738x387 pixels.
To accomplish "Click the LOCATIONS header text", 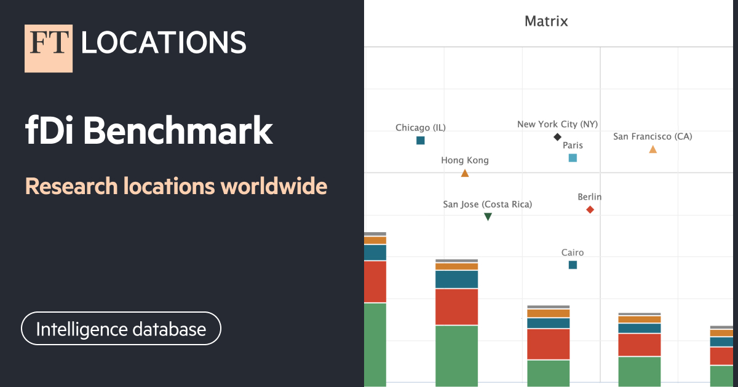I will (x=162, y=43).
